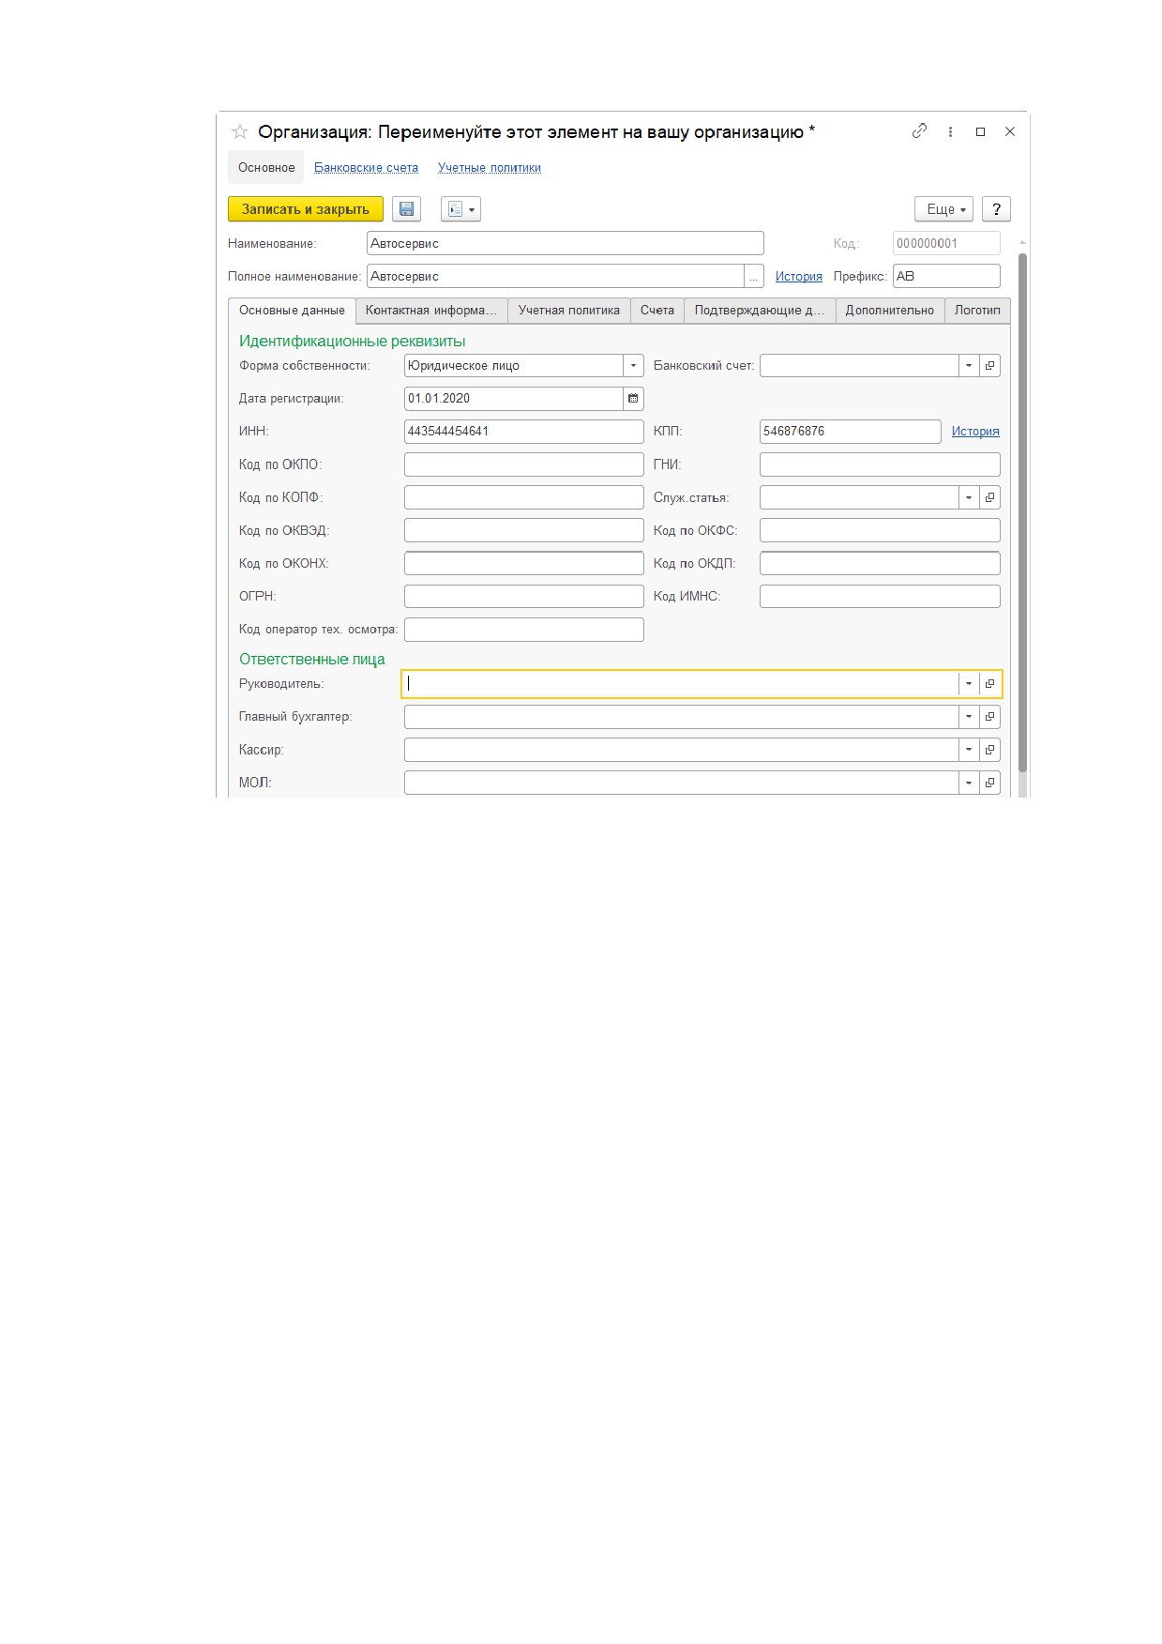Screen dimensions: 1162x1644
Task: Expand the Форма собственности dropdown
Action: (x=633, y=366)
